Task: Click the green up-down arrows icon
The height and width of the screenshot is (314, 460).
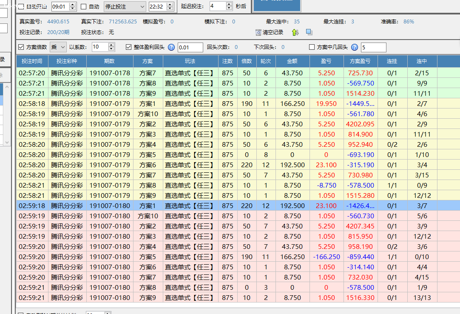Action: click(x=295, y=32)
